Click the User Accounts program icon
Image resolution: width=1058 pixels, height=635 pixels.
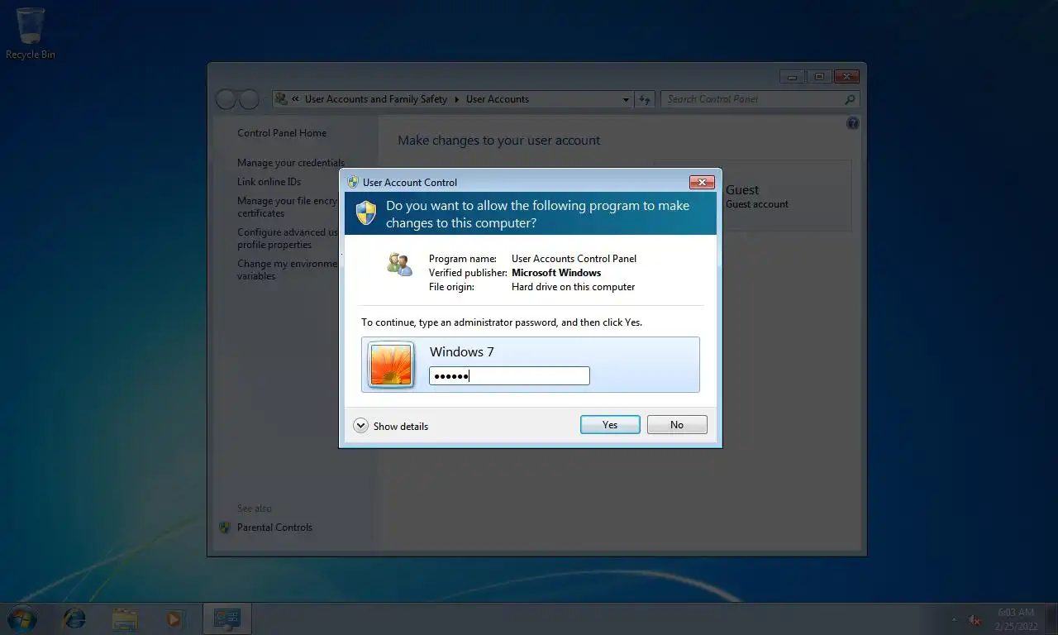tap(399, 265)
